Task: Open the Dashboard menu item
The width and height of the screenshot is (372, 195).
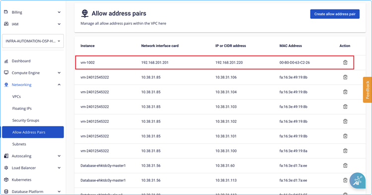Action: click(x=21, y=61)
